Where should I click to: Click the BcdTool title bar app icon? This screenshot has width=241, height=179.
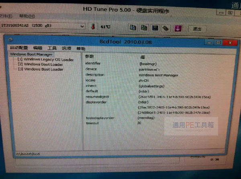point(10,40)
